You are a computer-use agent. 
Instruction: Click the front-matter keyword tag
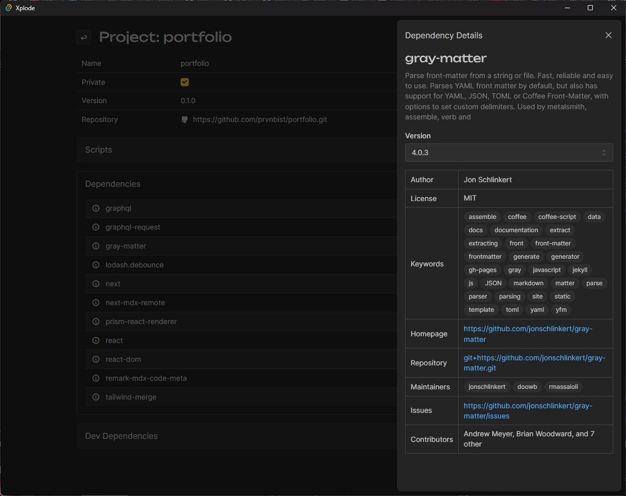pos(553,243)
